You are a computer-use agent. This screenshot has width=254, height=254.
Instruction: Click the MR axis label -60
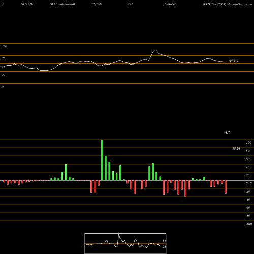click(248, 208)
